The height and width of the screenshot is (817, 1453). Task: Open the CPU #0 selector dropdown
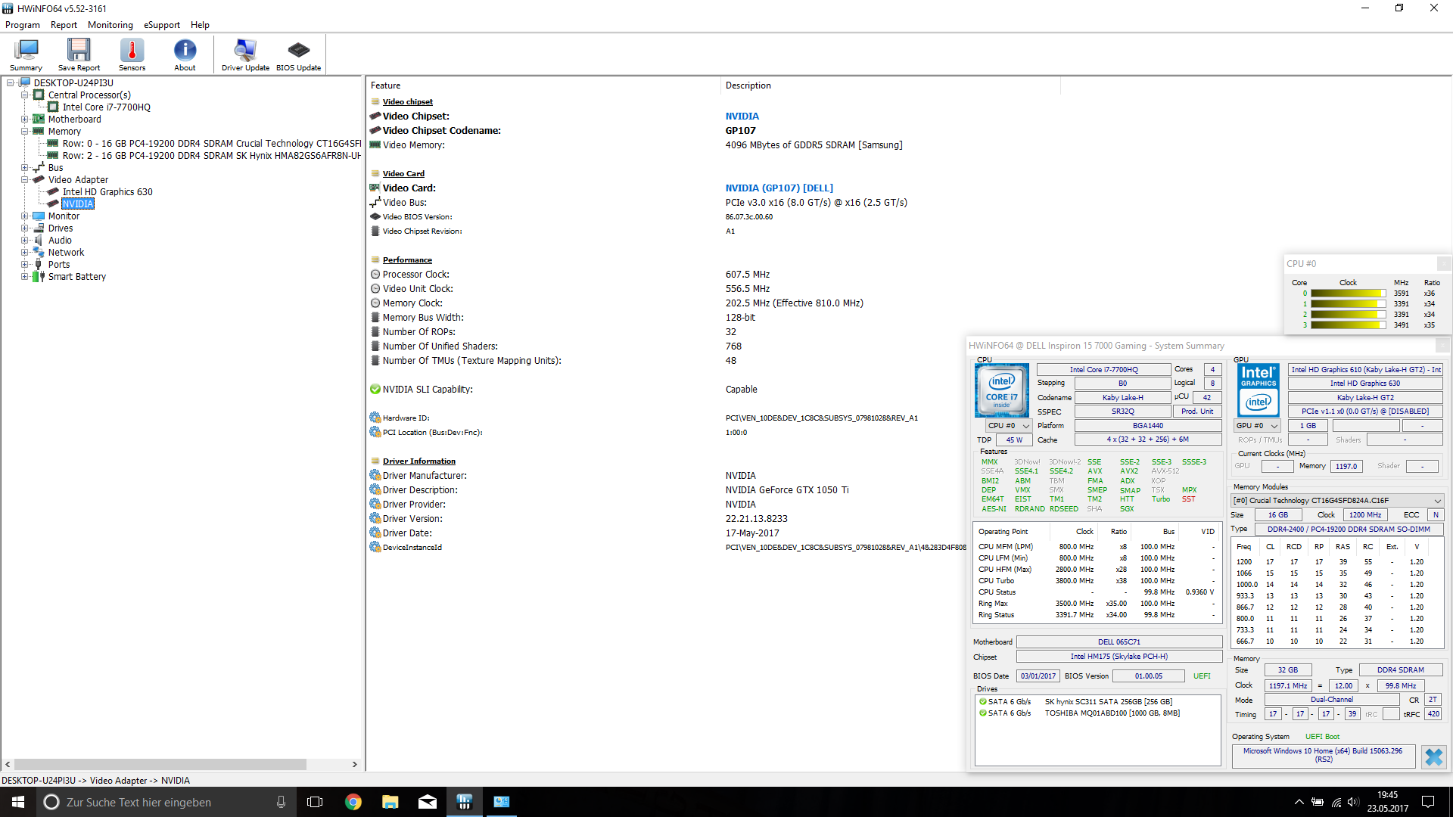[x=1009, y=426]
